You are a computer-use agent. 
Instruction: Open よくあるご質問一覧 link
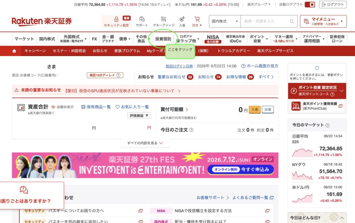[253, 198]
